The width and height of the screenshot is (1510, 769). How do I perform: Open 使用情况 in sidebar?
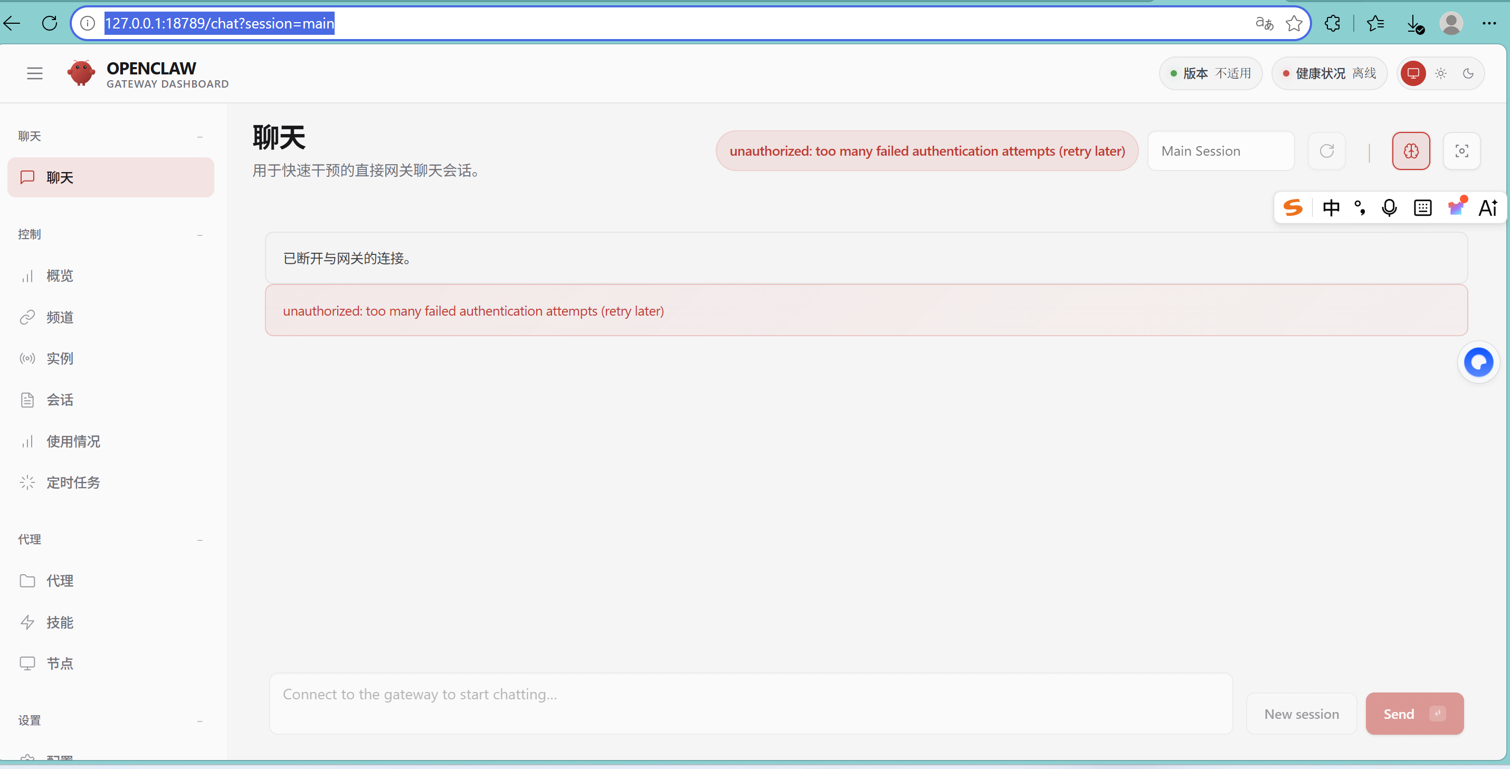point(111,441)
